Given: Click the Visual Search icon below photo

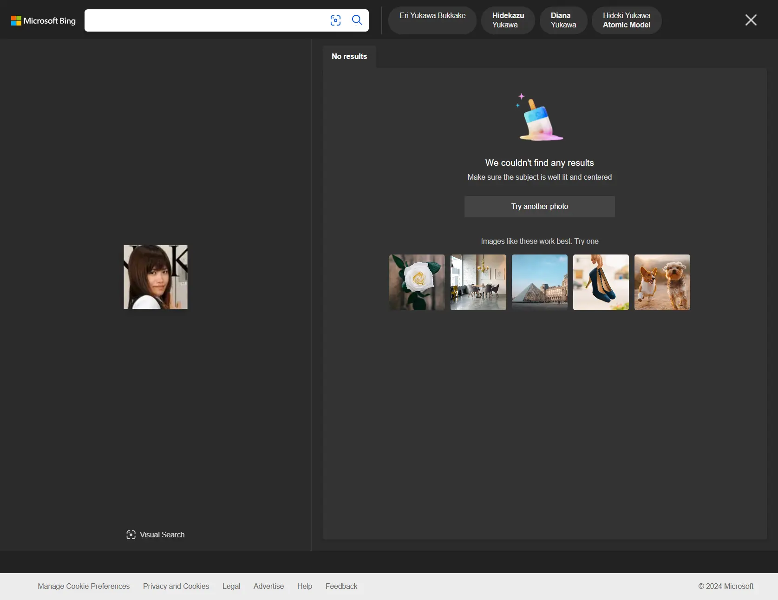Looking at the screenshot, I should click(x=131, y=535).
